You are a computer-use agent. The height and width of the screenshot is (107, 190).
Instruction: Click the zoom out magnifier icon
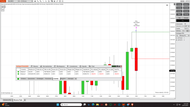coord(43,1)
